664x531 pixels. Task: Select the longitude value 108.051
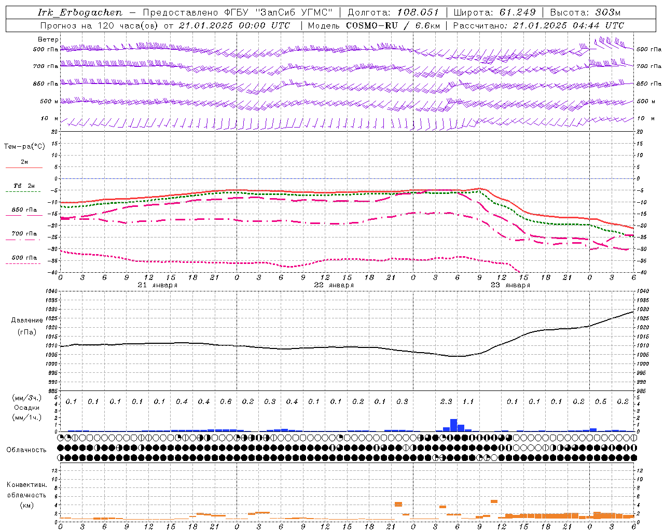point(418,12)
